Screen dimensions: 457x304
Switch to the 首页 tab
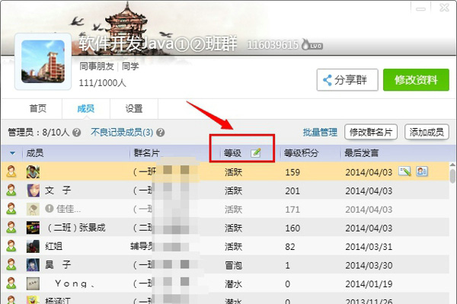[x=38, y=108]
